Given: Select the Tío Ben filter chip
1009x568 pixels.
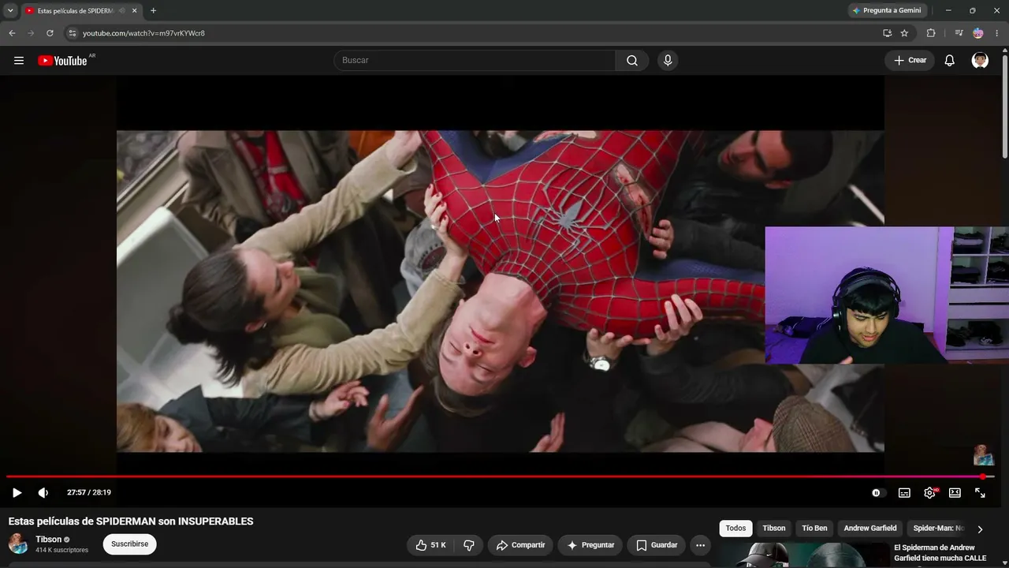Looking at the screenshot, I should click(815, 529).
